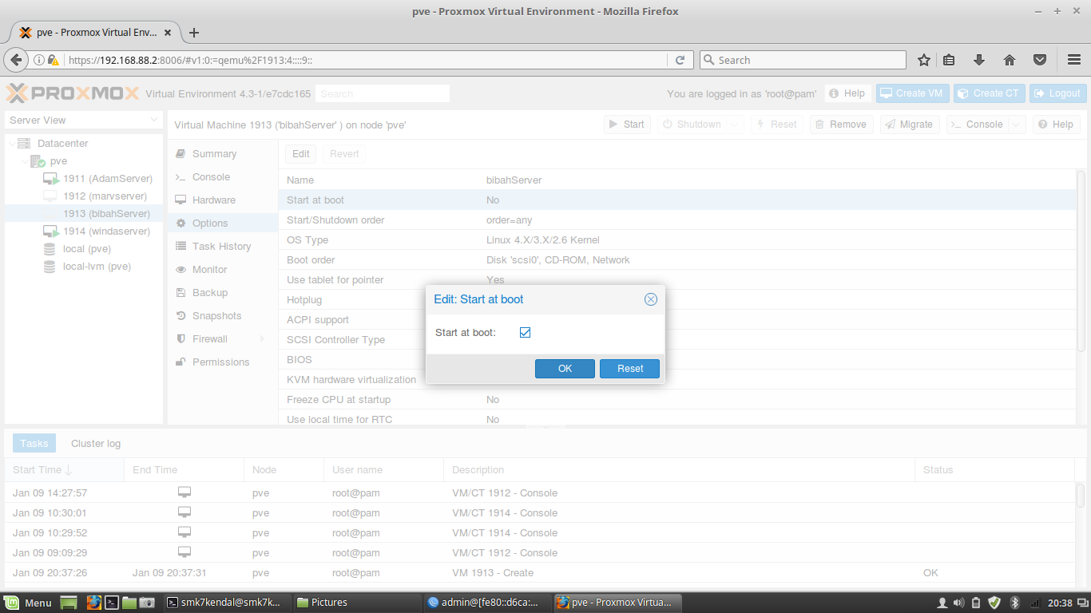Image resolution: width=1091 pixels, height=613 pixels.
Task: Open the Server View dropdown
Action: [x=84, y=120]
